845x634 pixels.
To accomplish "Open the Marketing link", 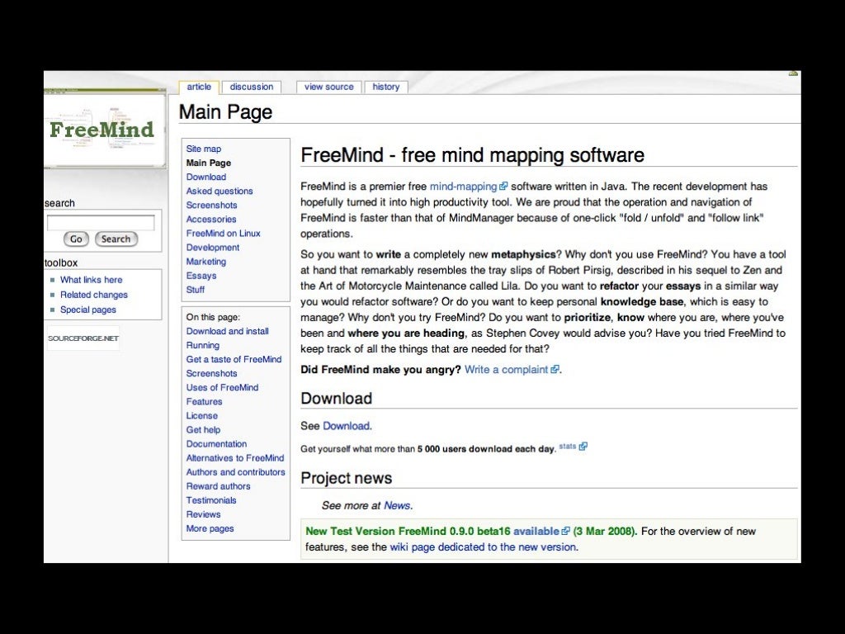I will point(206,262).
